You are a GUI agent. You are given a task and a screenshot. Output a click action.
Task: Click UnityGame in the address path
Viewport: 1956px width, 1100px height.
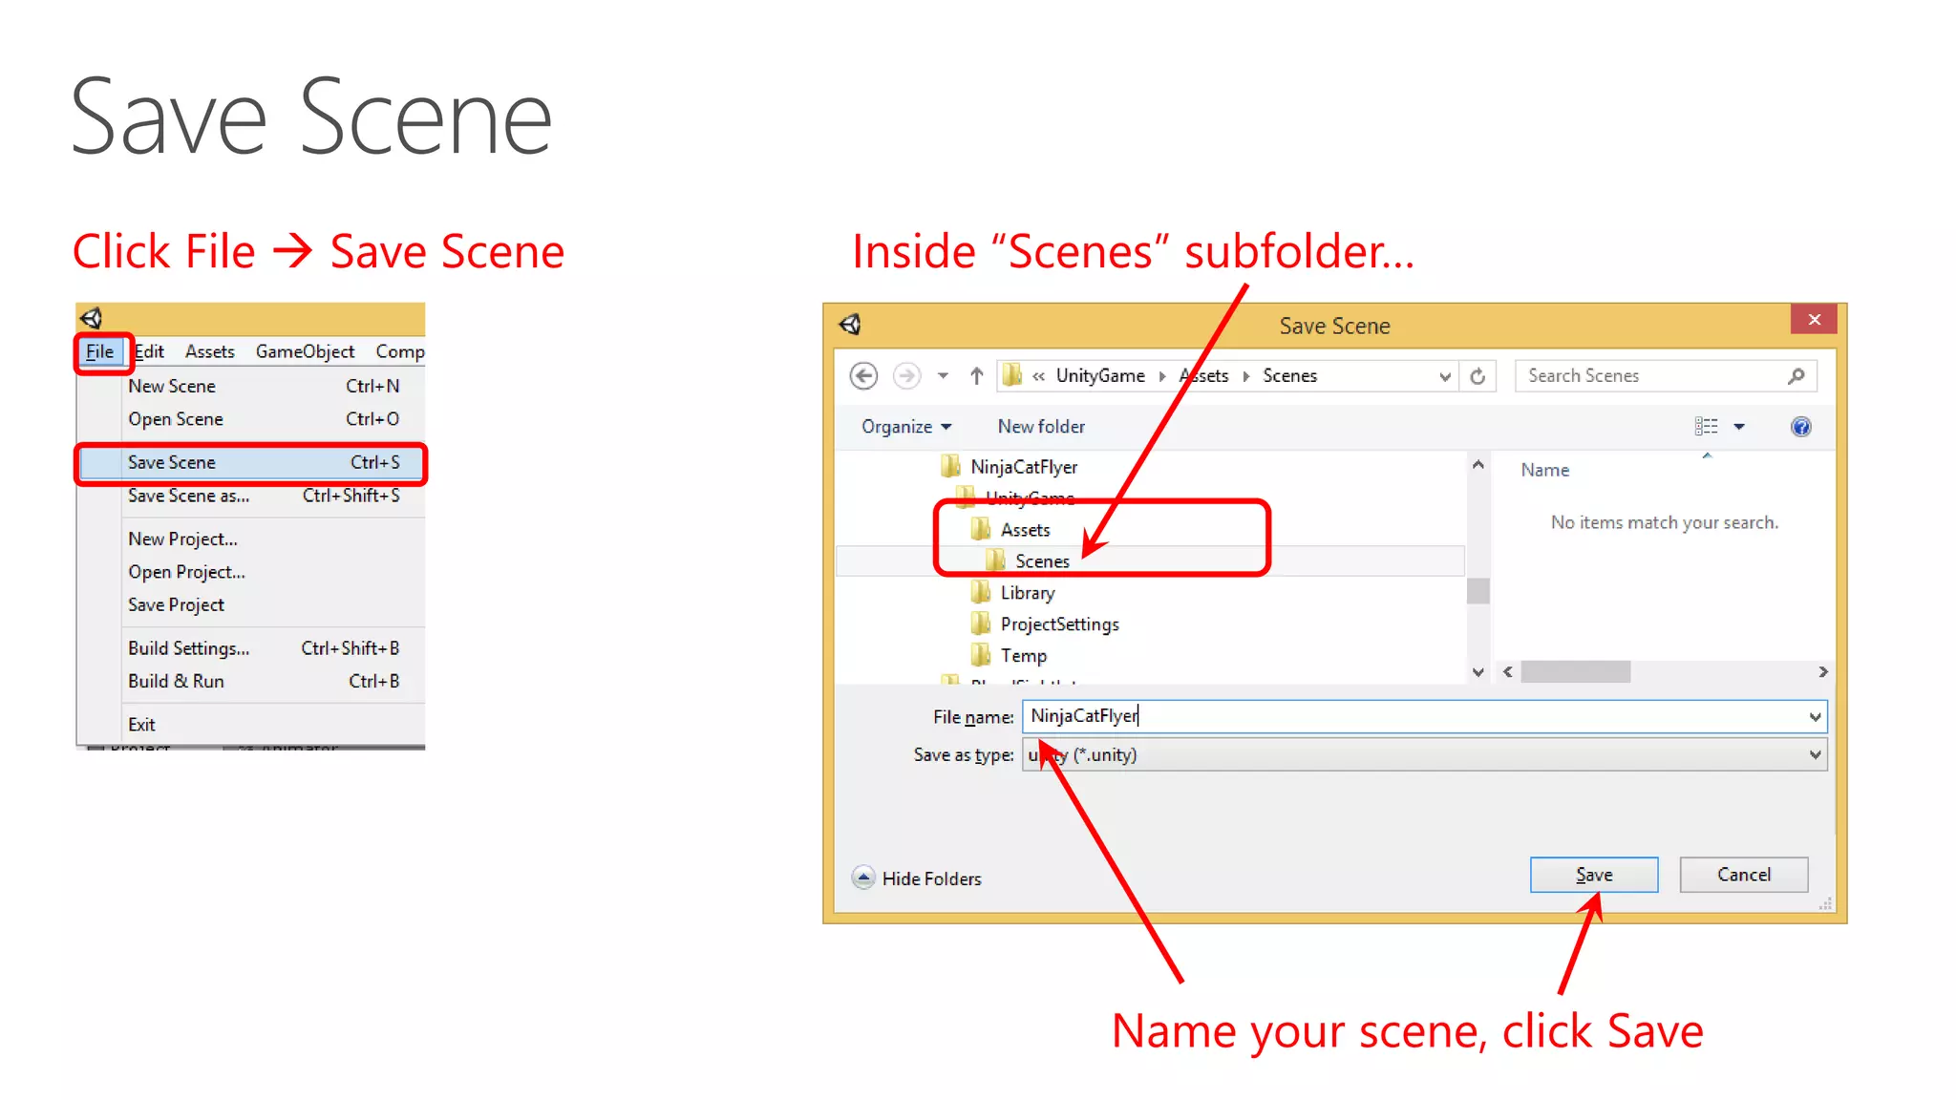pos(1100,376)
